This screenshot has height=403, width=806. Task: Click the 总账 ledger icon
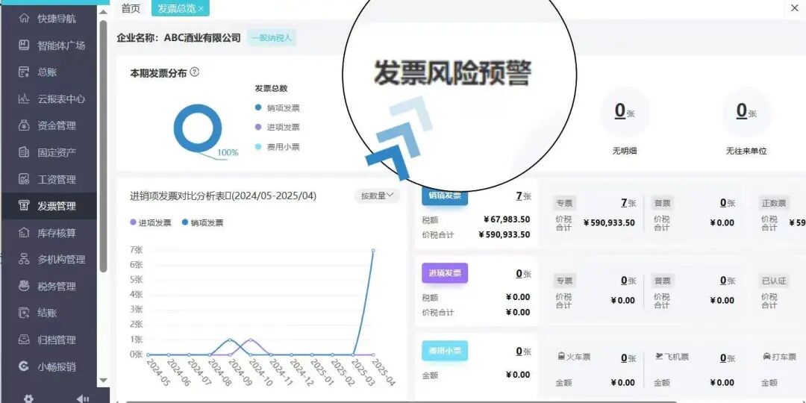pos(24,72)
